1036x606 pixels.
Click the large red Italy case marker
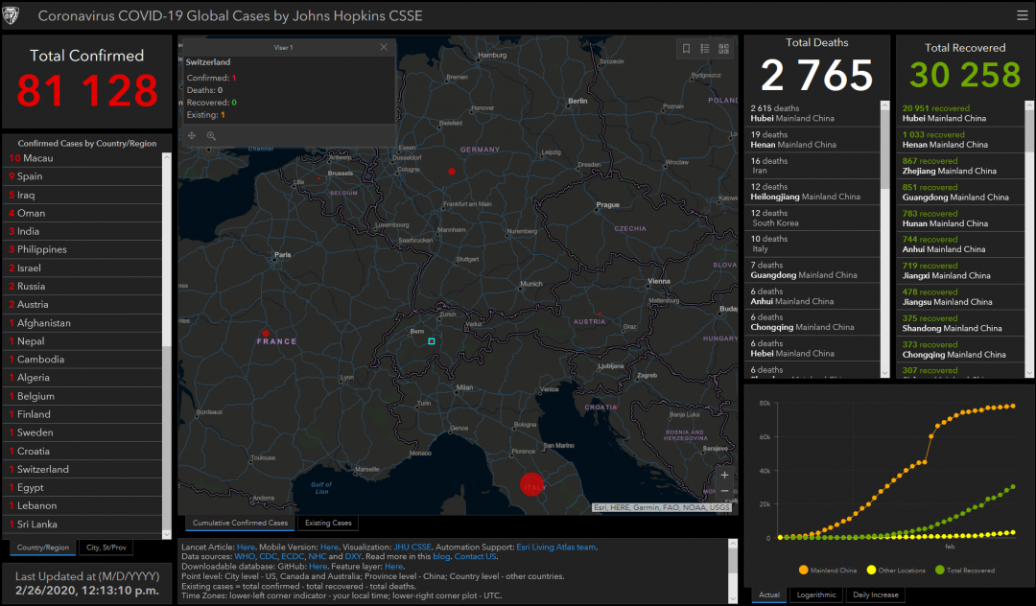531,484
